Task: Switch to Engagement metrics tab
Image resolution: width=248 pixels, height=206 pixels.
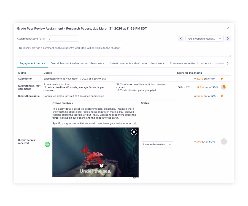Action: (33, 63)
